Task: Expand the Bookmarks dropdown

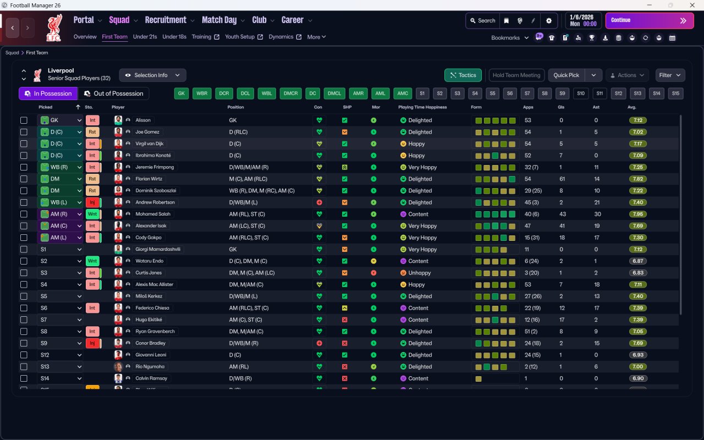Action: [x=510, y=38]
